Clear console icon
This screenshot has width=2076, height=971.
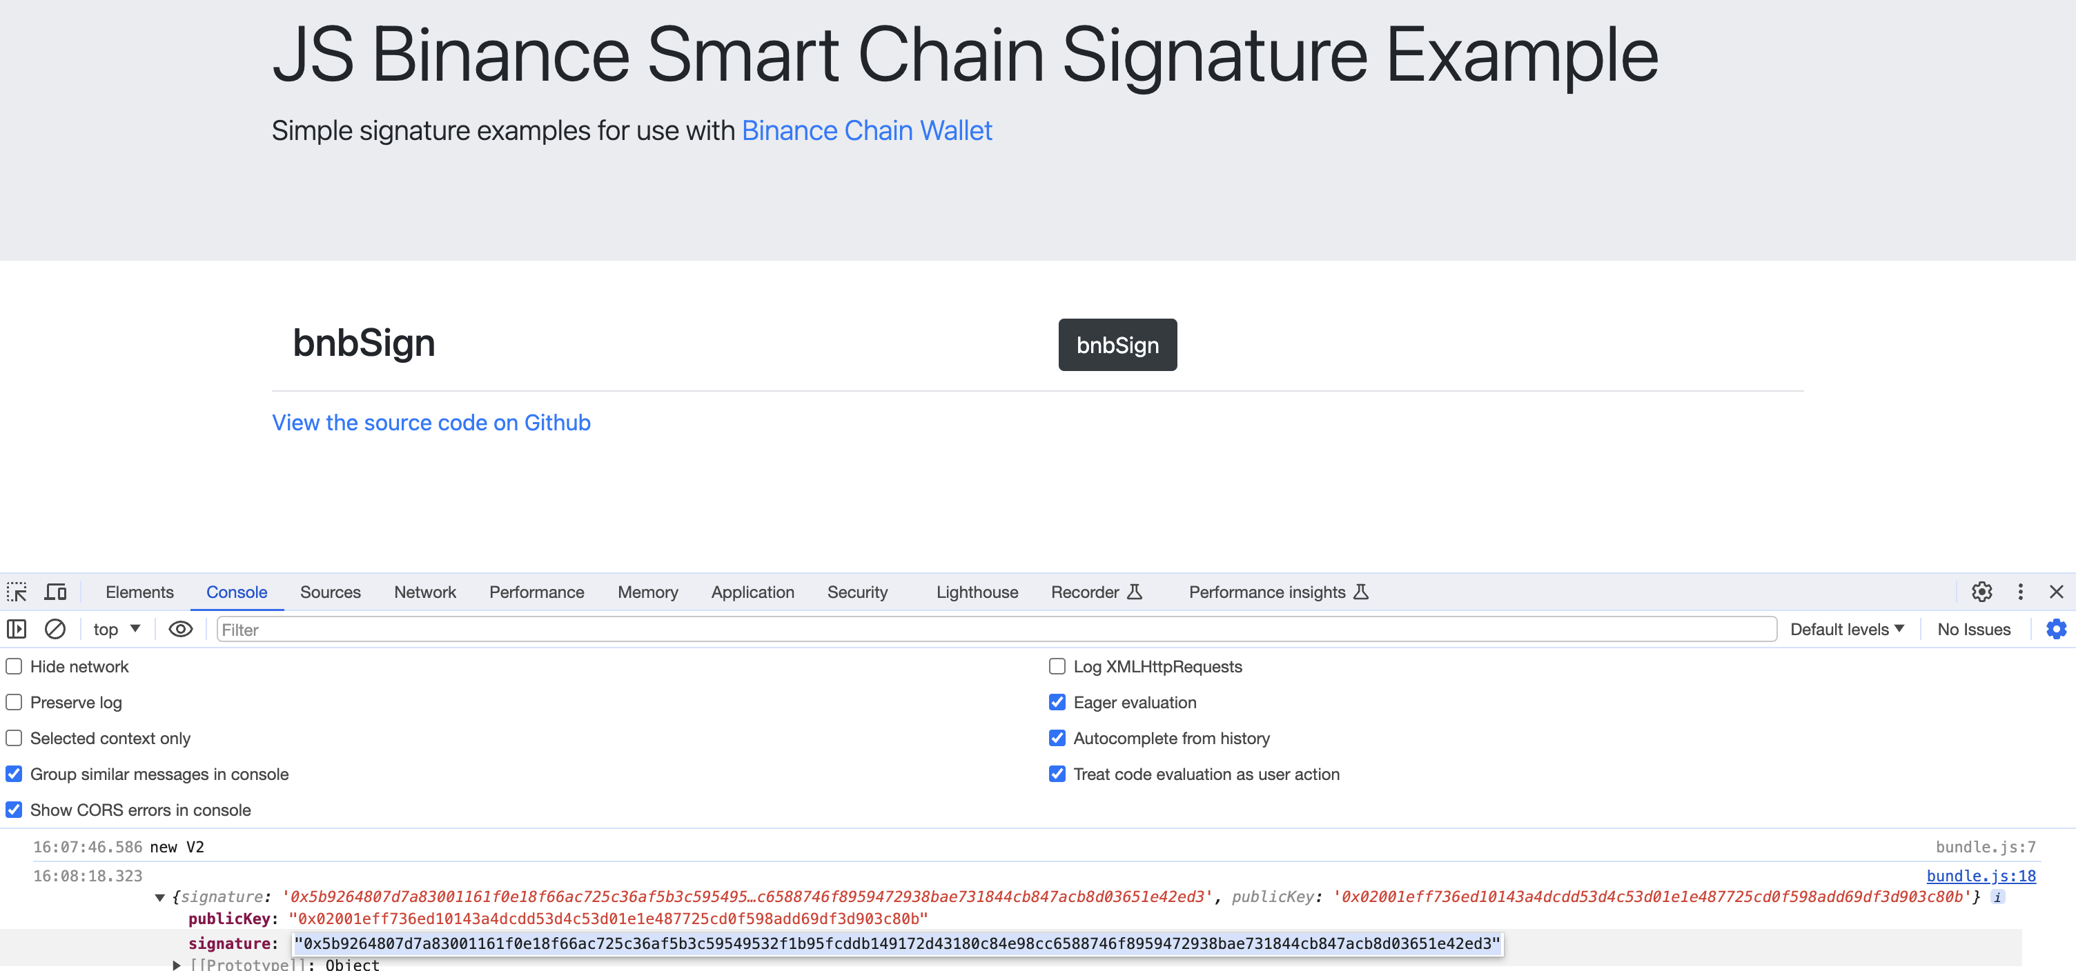click(x=55, y=629)
